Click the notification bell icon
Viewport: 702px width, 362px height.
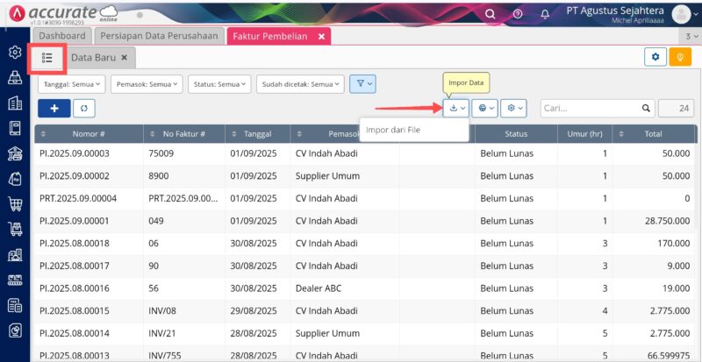coord(545,14)
